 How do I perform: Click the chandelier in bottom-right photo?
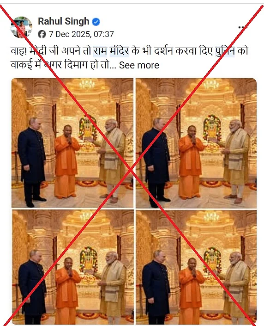coord(211,216)
